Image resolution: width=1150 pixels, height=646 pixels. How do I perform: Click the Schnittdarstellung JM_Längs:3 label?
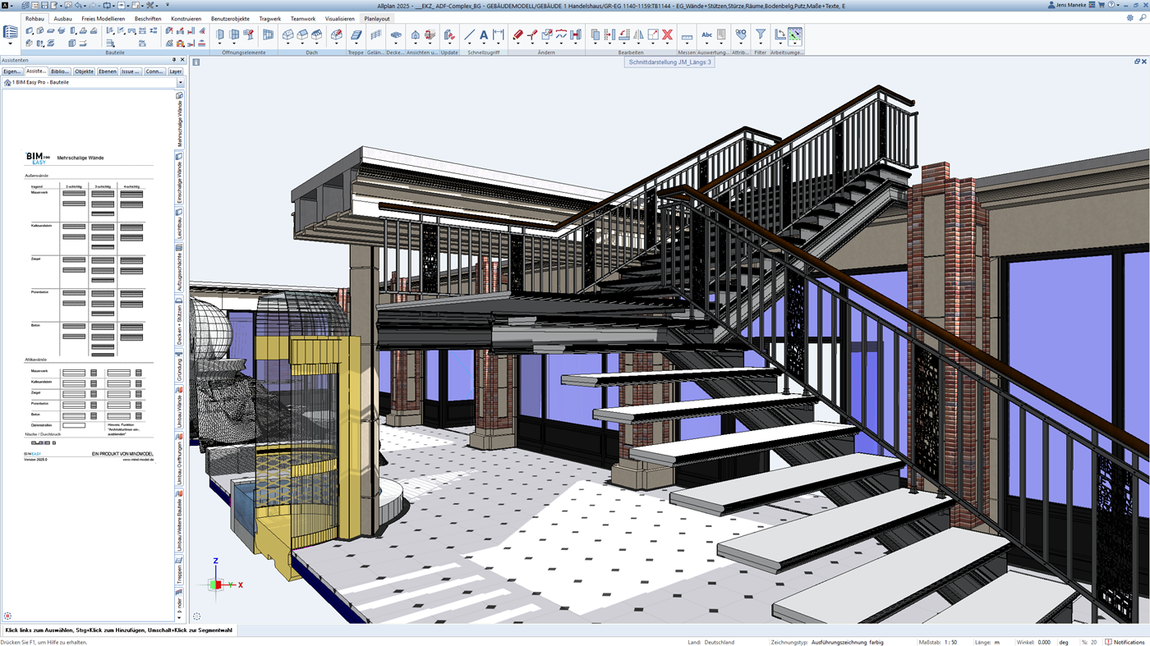pos(669,62)
